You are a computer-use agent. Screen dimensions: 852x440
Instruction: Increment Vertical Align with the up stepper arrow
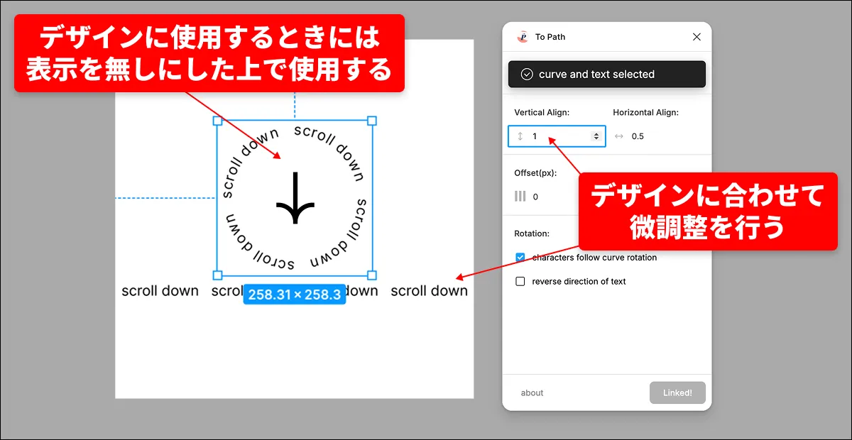[596, 133]
